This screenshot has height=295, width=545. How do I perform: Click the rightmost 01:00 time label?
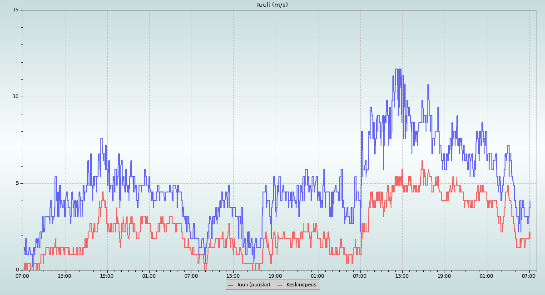click(x=486, y=275)
